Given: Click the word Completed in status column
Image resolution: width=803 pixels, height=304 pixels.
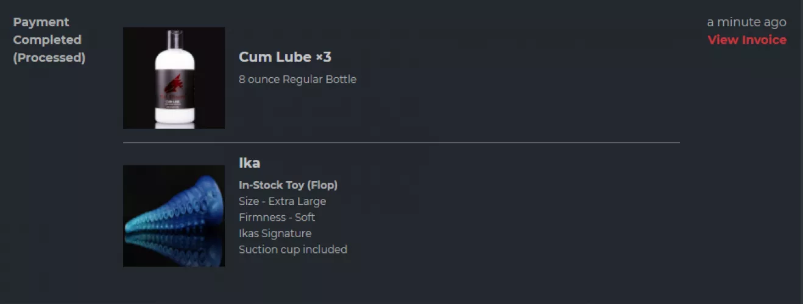Looking at the screenshot, I should (47, 40).
